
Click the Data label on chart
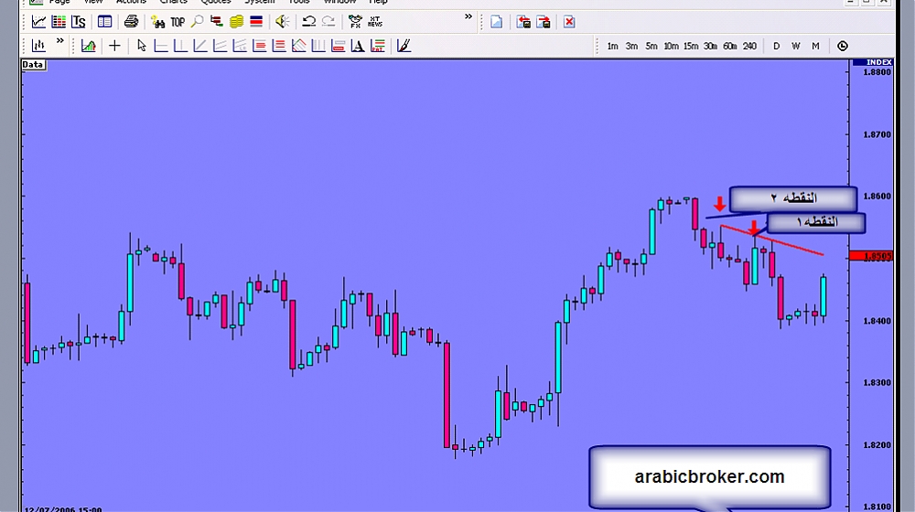coord(33,65)
